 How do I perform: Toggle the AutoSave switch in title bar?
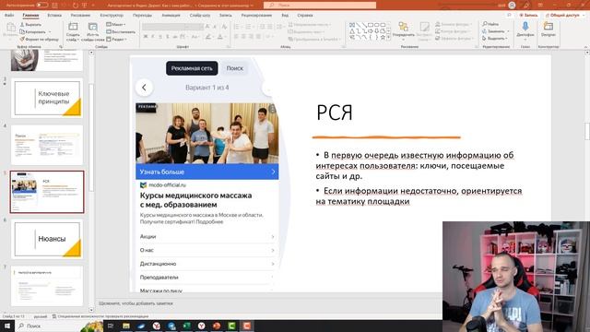pos(41,6)
